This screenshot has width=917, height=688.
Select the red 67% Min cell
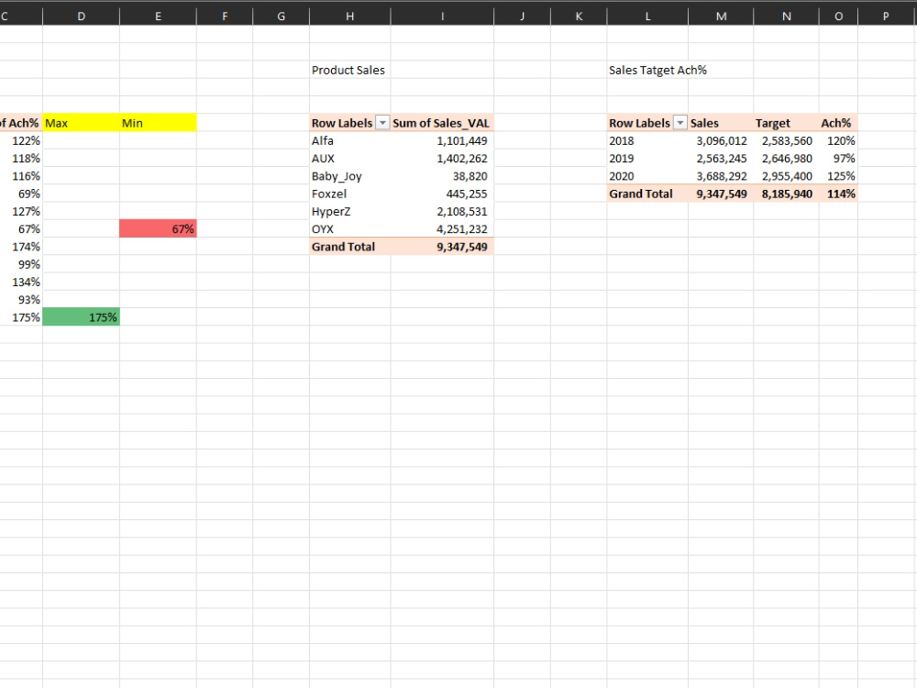[158, 228]
